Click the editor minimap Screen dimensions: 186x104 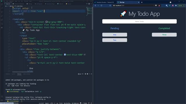click(89, 11)
